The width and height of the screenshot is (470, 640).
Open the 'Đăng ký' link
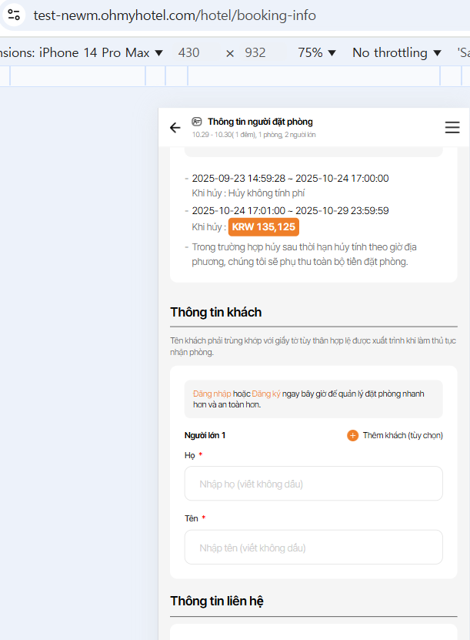266,394
